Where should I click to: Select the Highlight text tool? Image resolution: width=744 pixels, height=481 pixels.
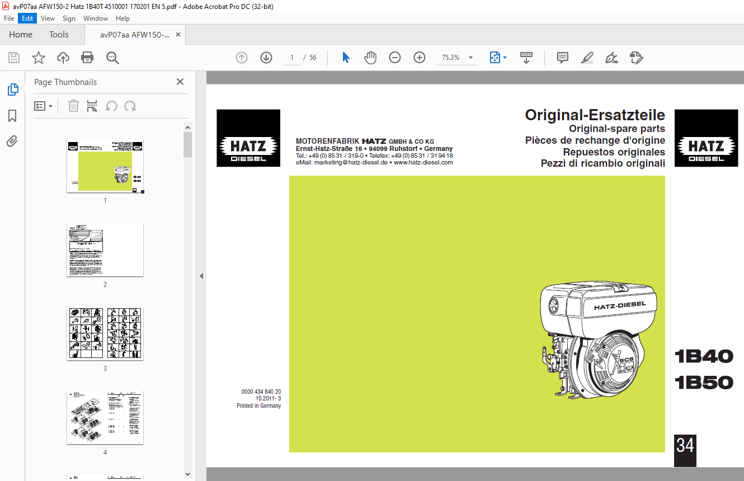pyautogui.click(x=587, y=58)
